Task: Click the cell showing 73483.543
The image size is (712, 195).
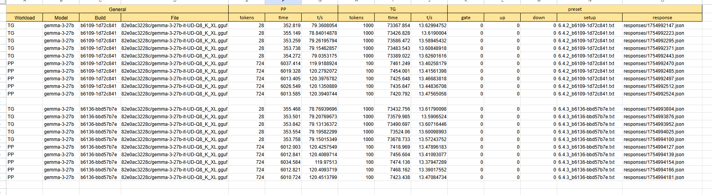Action: (393, 48)
